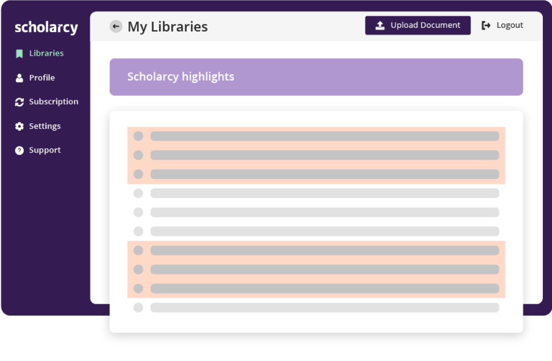Screen dimensions: 552x361
Task: Select Settings in the sidebar
Action: [45, 126]
